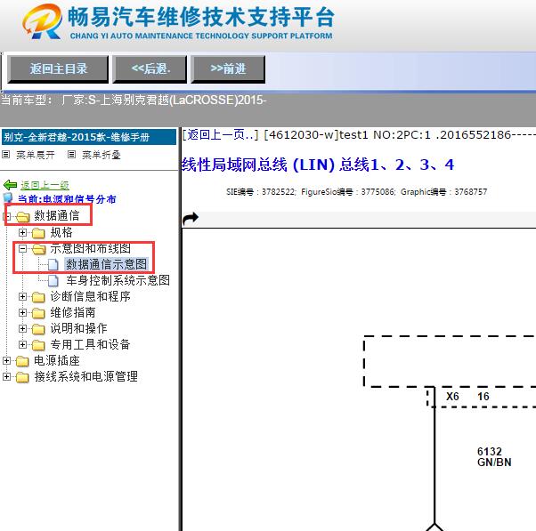Click the 返回主目录 button
536x531 pixels.
click(58, 69)
